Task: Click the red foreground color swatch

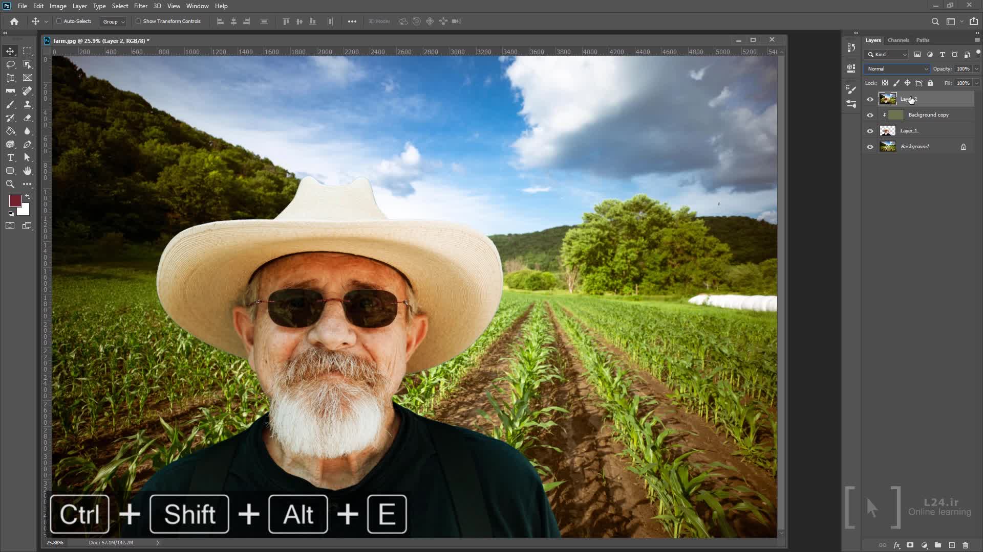Action: coord(14,201)
